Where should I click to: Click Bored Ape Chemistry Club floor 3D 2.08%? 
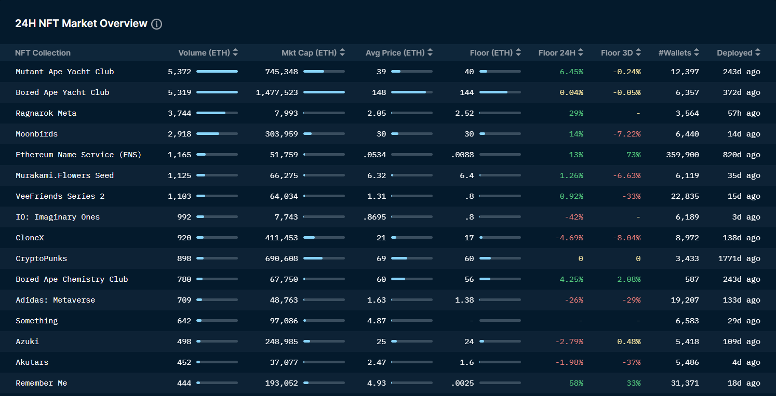(629, 279)
